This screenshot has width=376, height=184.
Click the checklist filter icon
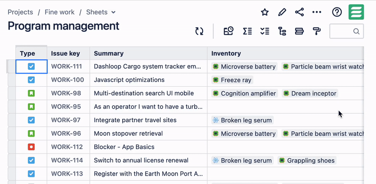click(265, 31)
